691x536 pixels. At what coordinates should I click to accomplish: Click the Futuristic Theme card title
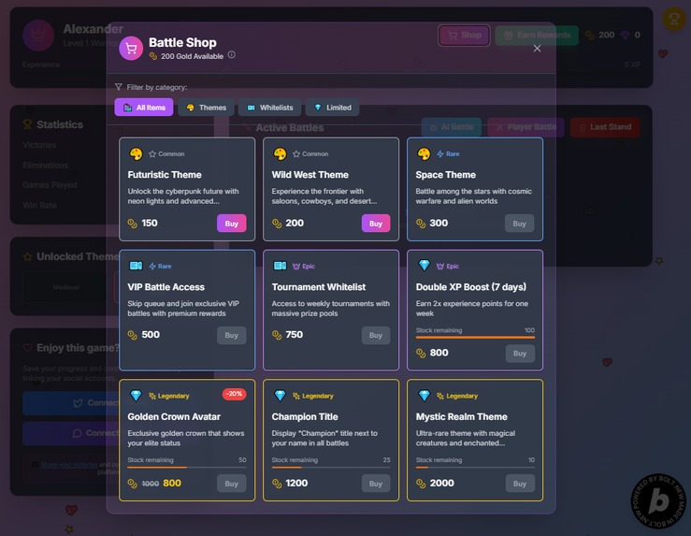point(165,175)
